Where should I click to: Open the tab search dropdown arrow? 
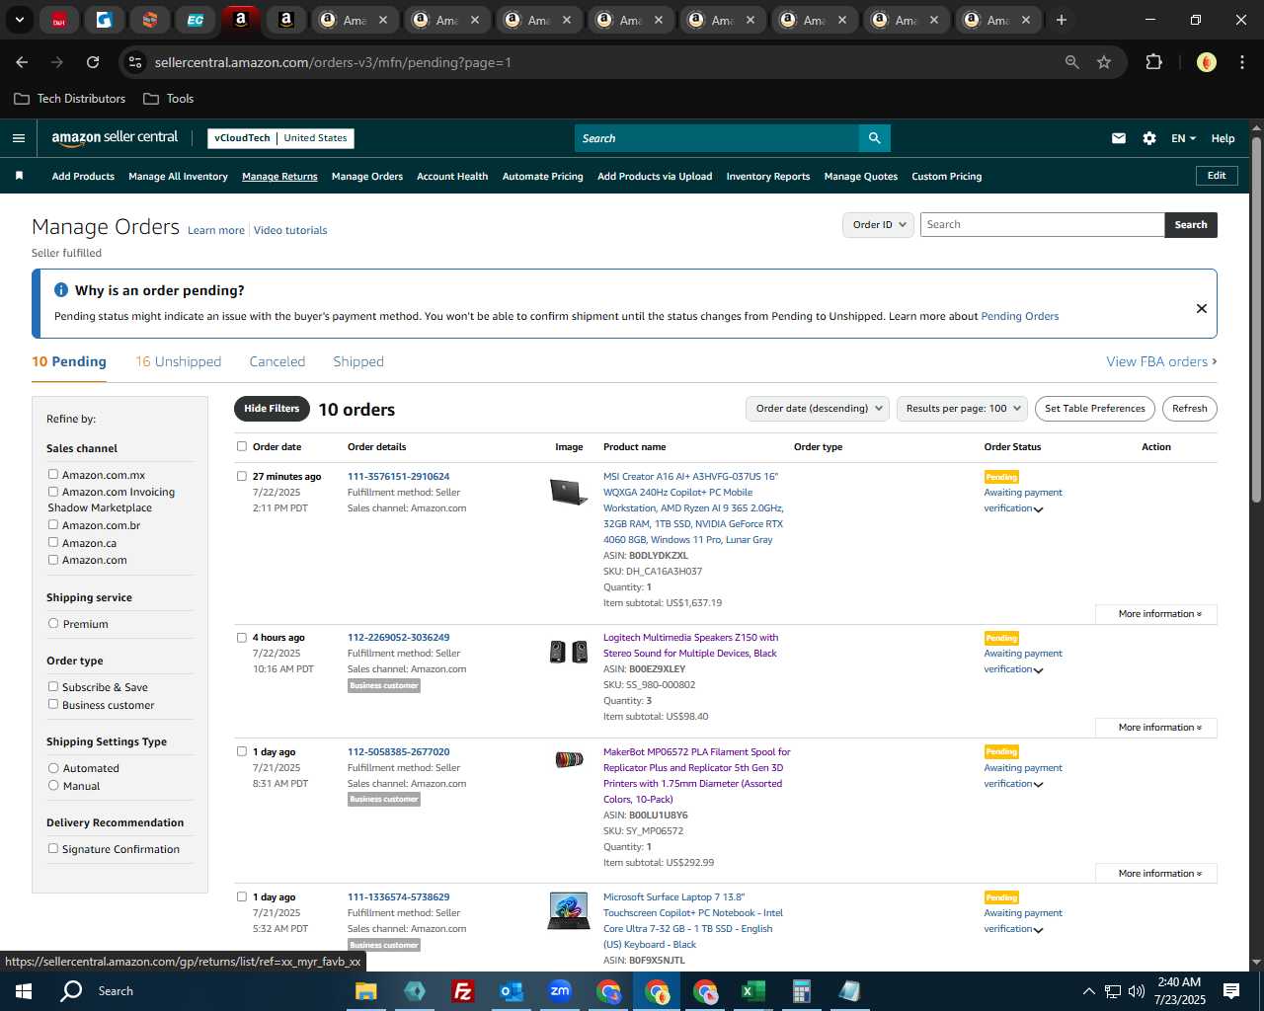click(19, 20)
